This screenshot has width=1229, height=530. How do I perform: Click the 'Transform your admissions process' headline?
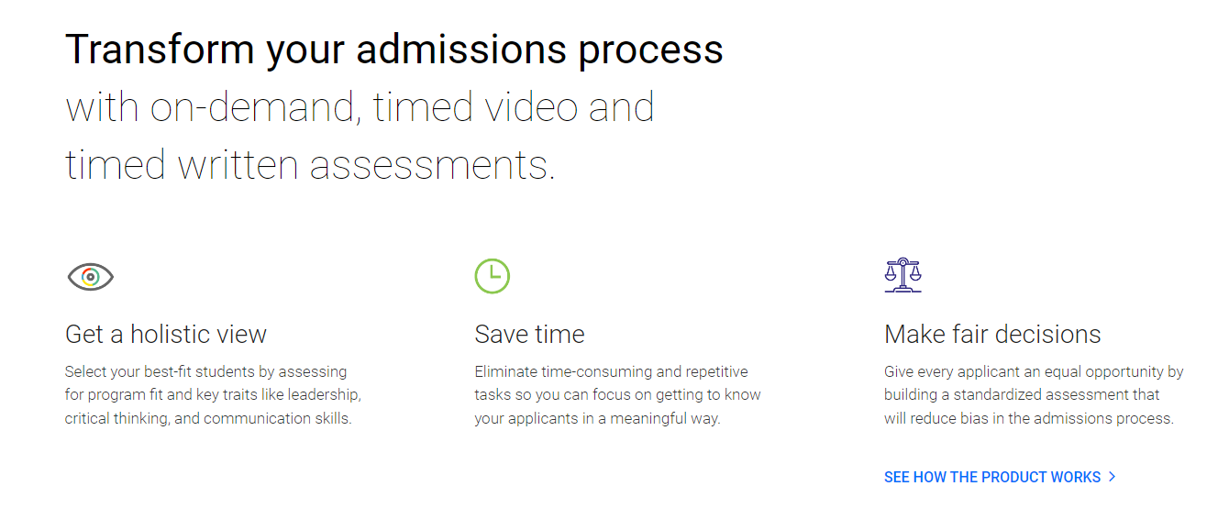click(x=394, y=50)
